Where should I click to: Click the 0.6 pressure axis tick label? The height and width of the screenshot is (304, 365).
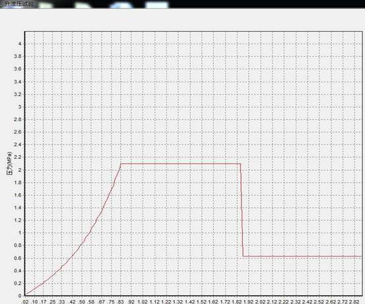18,258
